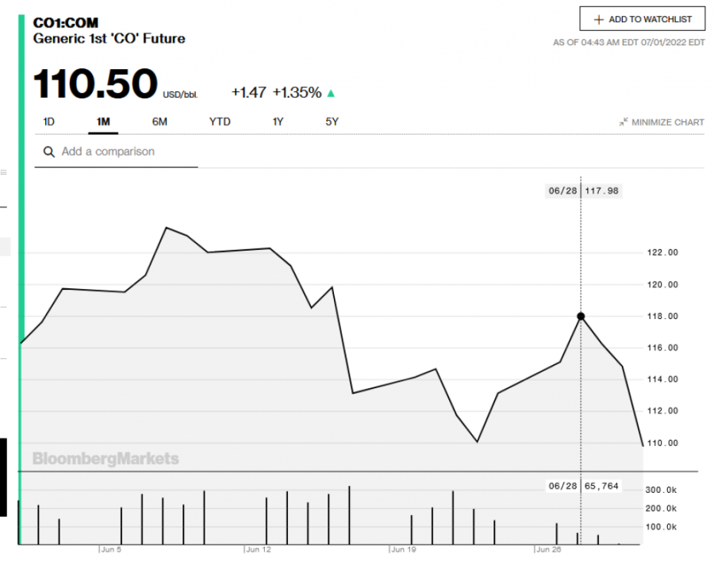Click the 65,764 volume tooltip label
Screen dimensions: 714x562
coord(601,485)
